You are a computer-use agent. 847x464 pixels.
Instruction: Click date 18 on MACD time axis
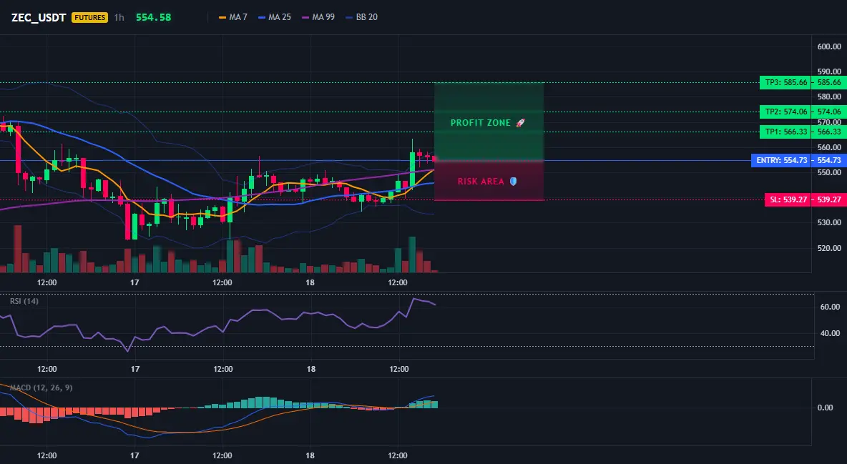[310, 455]
